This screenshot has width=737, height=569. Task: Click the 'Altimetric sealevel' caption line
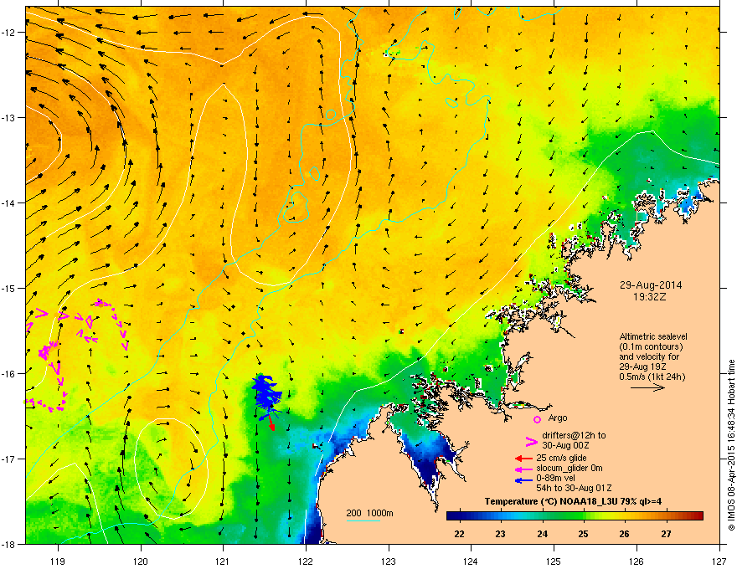(653, 336)
